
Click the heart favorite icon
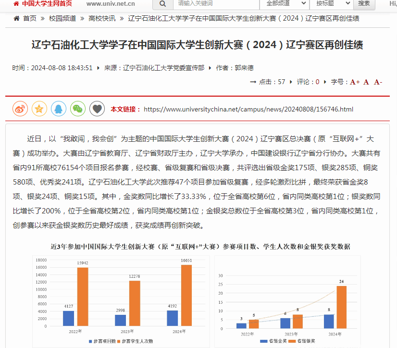pyautogui.click(x=97, y=109)
